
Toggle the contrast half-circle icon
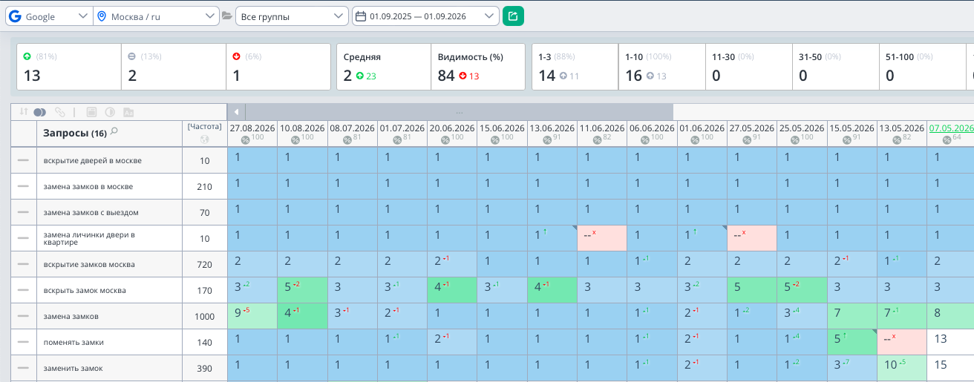pyautogui.click(x=110, y=112)
